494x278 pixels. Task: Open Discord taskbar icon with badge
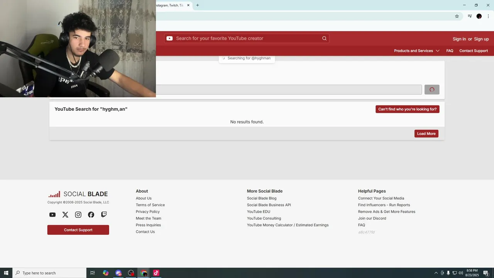coord(118,273)
